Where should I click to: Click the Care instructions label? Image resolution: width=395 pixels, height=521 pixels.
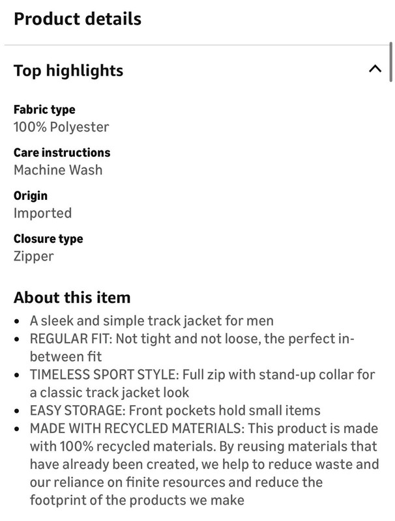pyautogui.click(x=62, y=152)
